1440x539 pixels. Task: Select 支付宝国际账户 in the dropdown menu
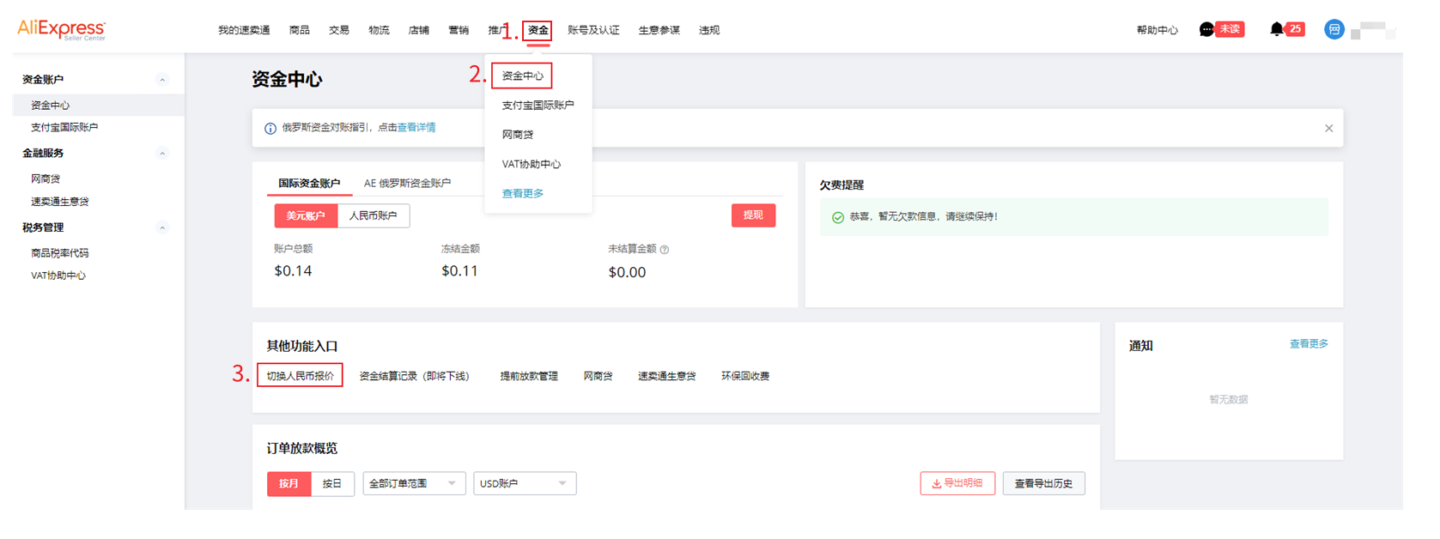pyautogui.click(x=538, y=106)
